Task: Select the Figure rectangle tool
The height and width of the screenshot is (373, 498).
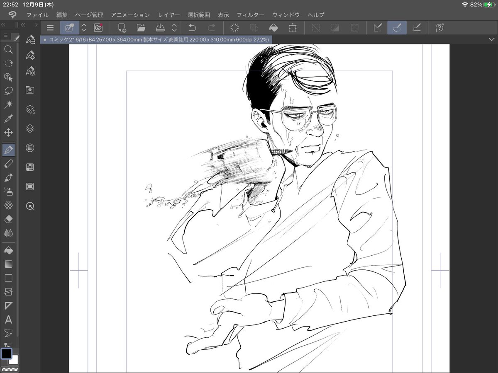Action: [x=8, y=278]
